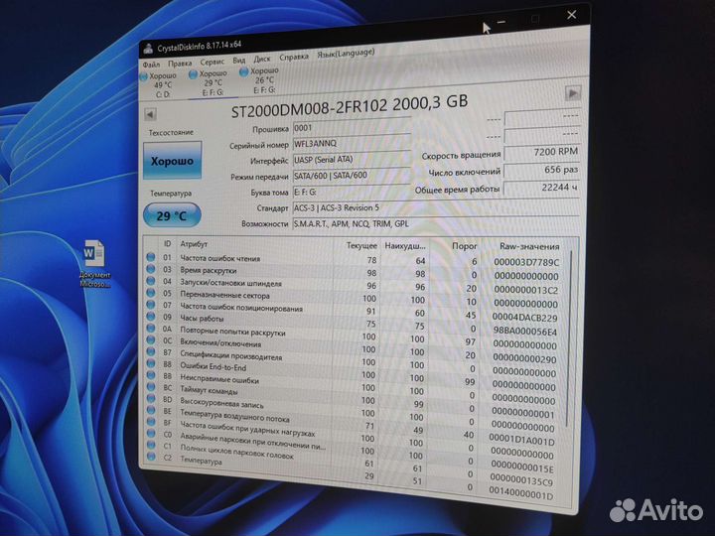Click the CrystalDiskInfo title bar app icon
This screenshot has height=536, width=715.
point(148,49)
